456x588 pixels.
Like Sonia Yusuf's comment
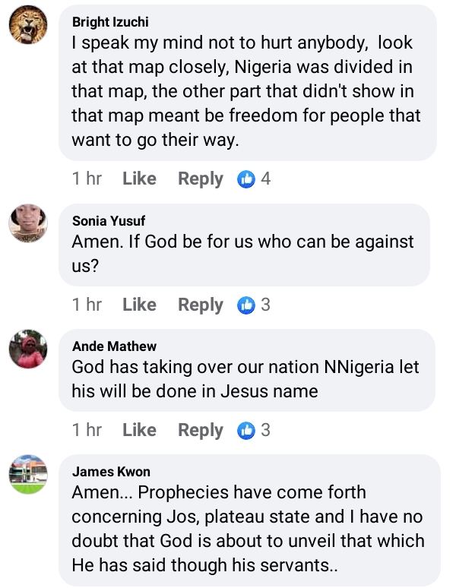pyautogui.click(x=139, y=305)
